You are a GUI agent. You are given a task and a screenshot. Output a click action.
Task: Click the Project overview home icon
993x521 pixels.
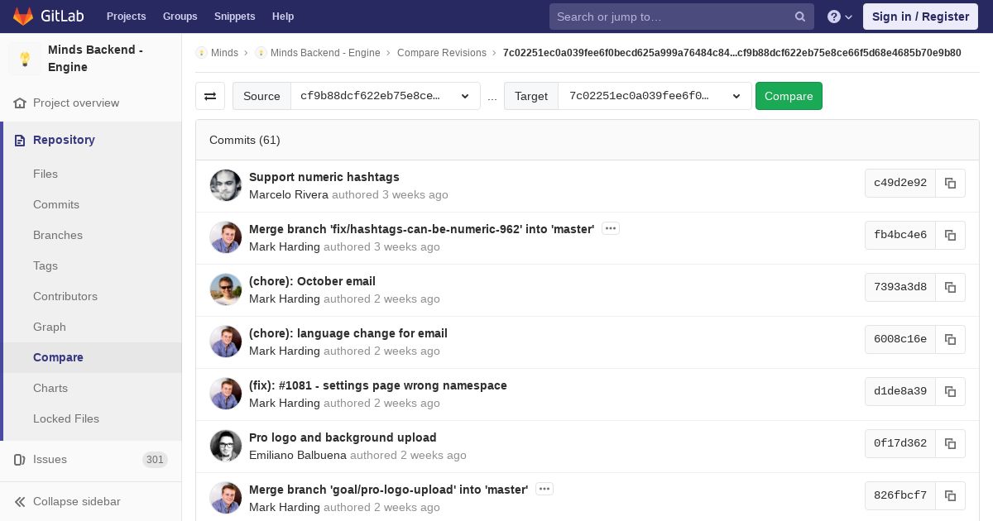[20, 103]
